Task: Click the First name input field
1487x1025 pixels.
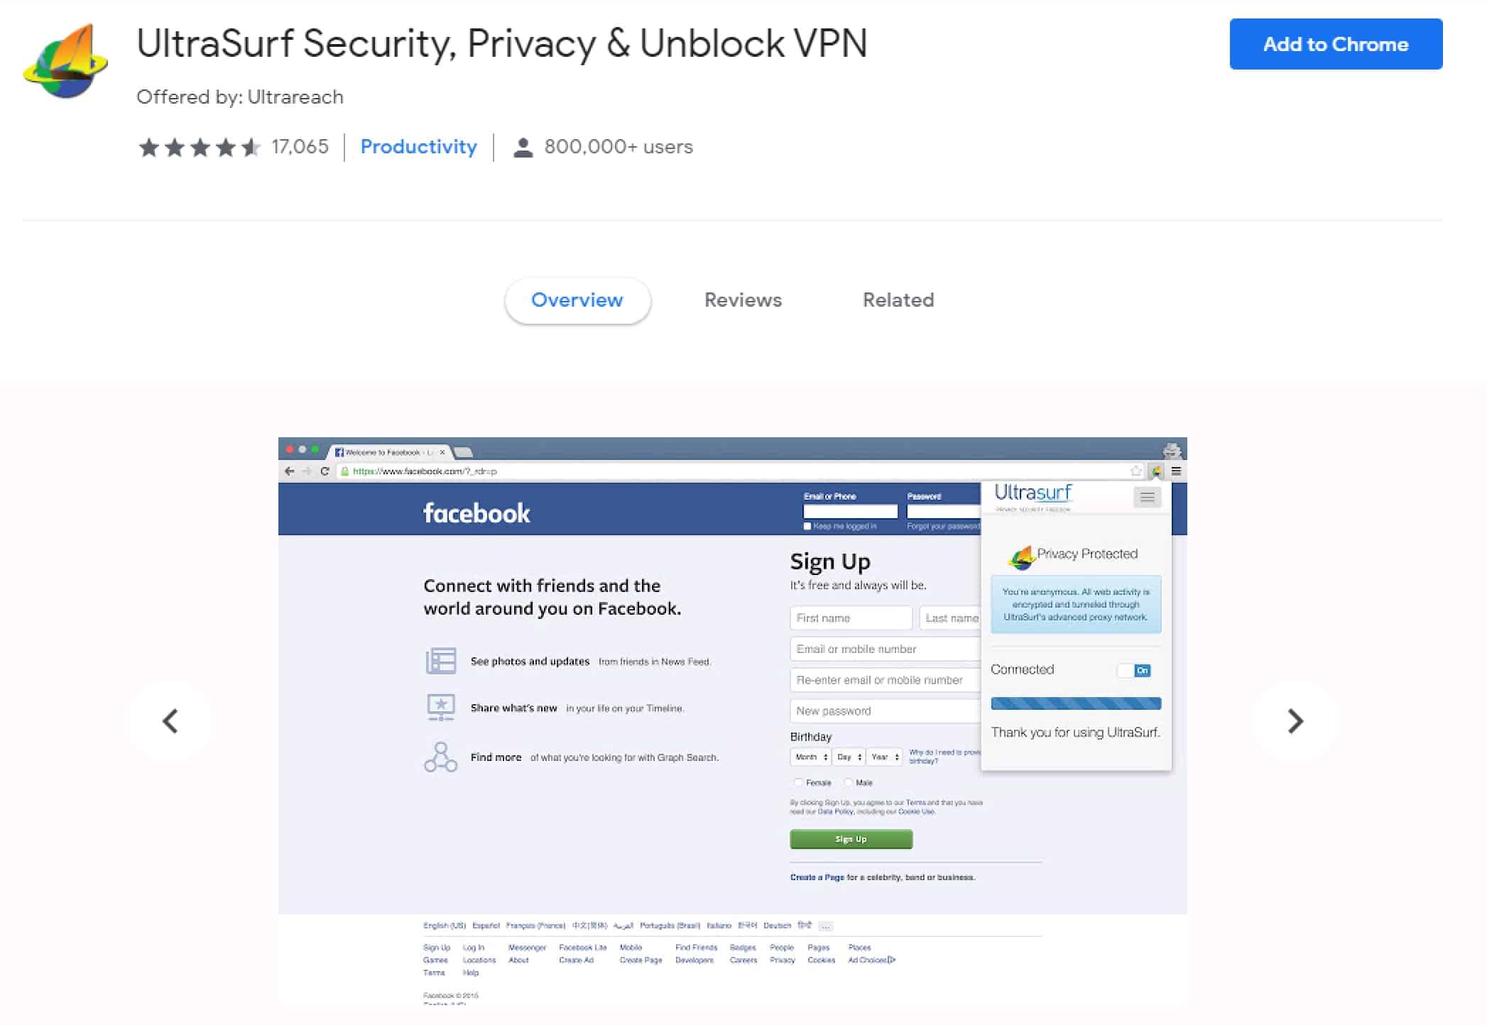Action: 851,618
